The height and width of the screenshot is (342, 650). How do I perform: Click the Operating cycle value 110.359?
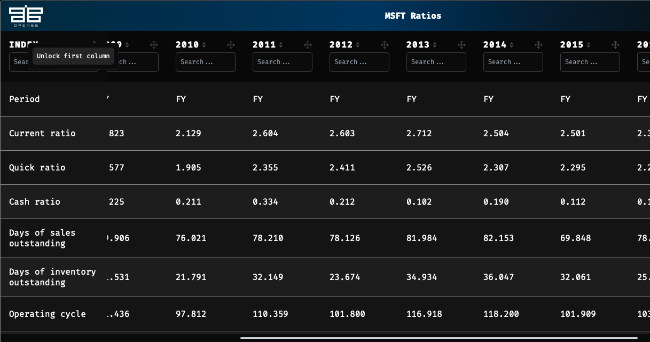271,314
